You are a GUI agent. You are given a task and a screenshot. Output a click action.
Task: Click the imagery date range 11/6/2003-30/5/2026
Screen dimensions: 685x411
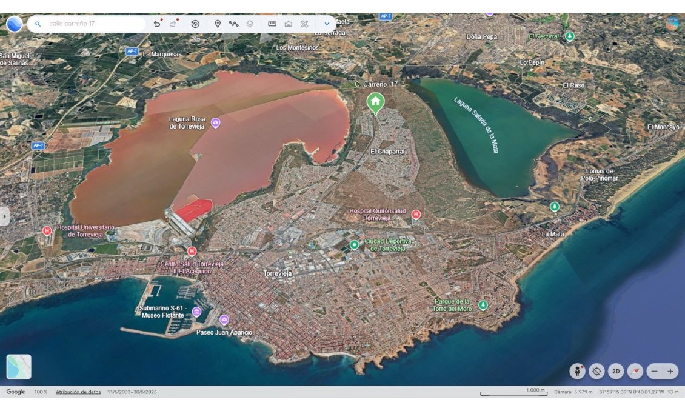pyautogui.click(x=132, y=392)
